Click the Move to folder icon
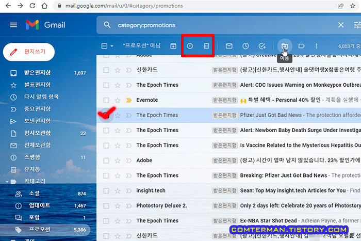Viewport: 361px width, 241px height. [x=285, y=46]
